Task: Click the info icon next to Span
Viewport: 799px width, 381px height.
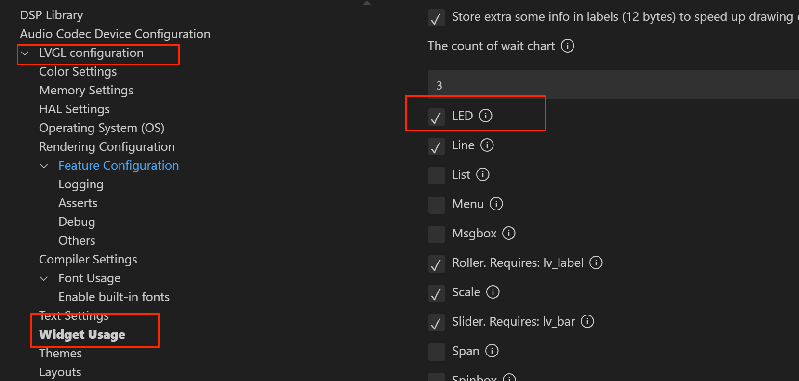Action: [492, 351]
